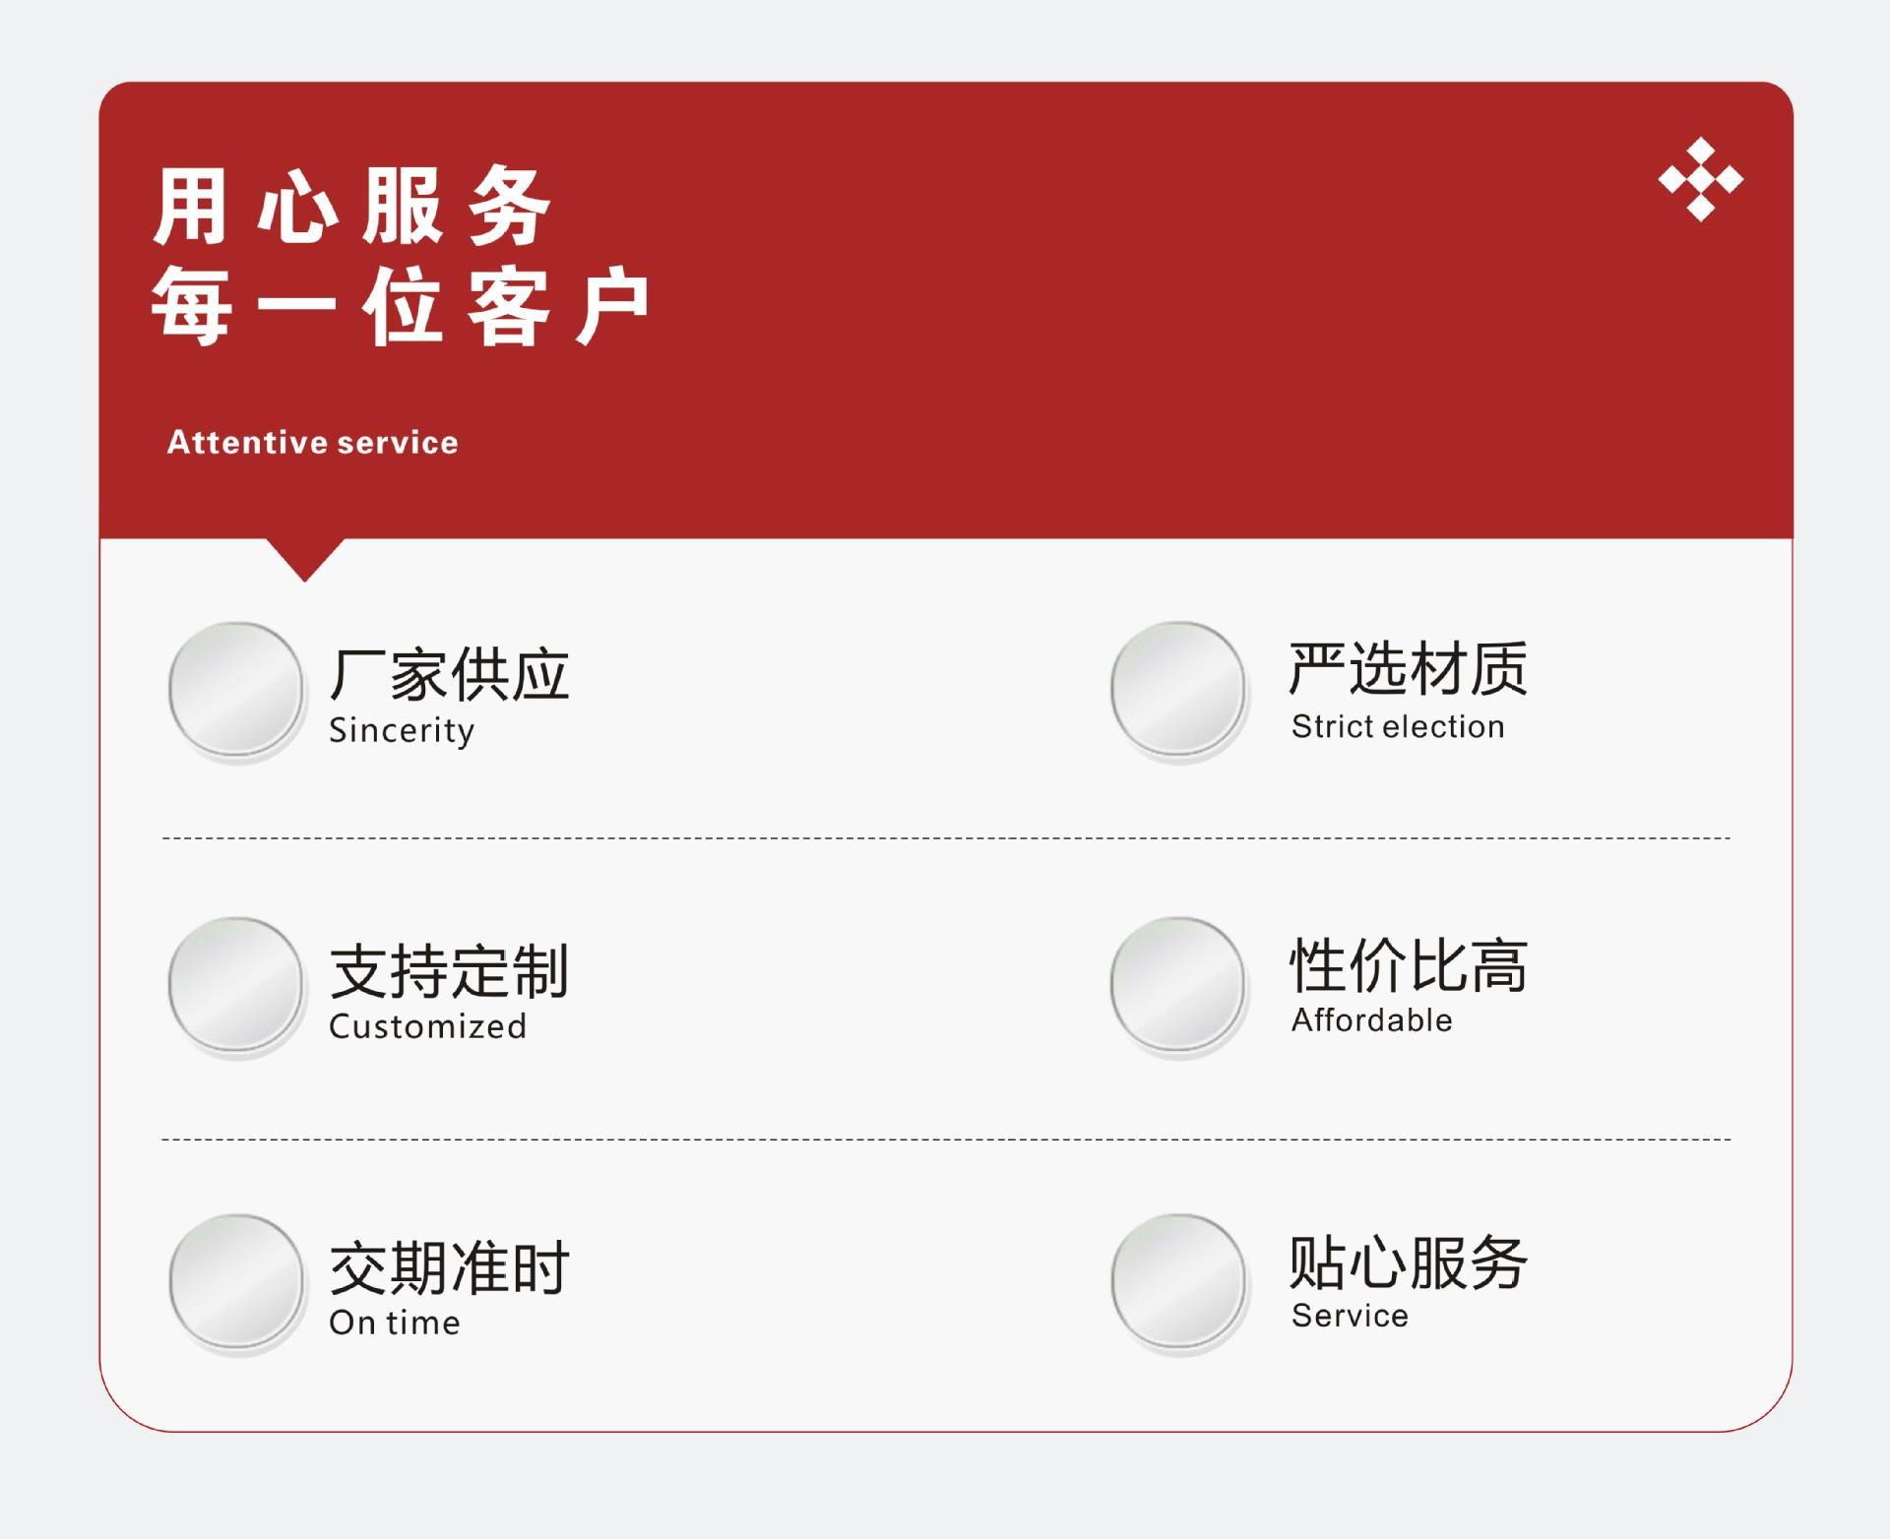Open the 贴心服务 item
Viewport: 1890px width, 1539px height.
pyautogui.click(x=1409, y=1262)
